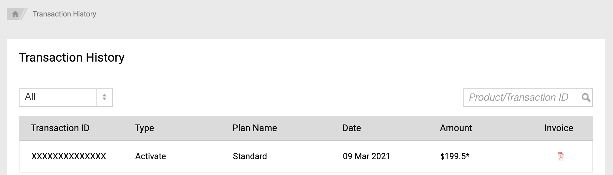Open the All filter dropdown
The width and height of the screenshot is (613, 175).
pyautogui.click(x=58, y=98)
